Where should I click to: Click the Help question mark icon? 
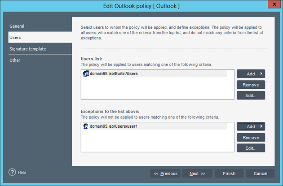[x=12, y=172]
